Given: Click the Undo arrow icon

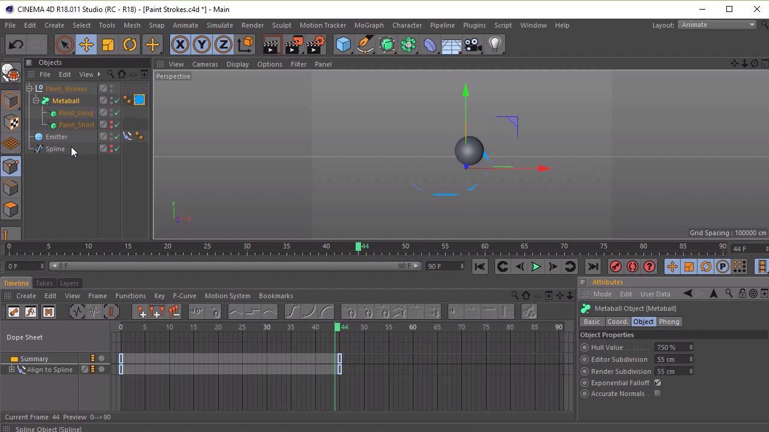Looking at the screenshot, I should [x=16, y=45].
